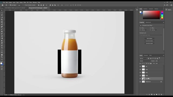Select the Horizontal Type tool
This screenshot has height=97, width=173.
[x=2, y=48]
